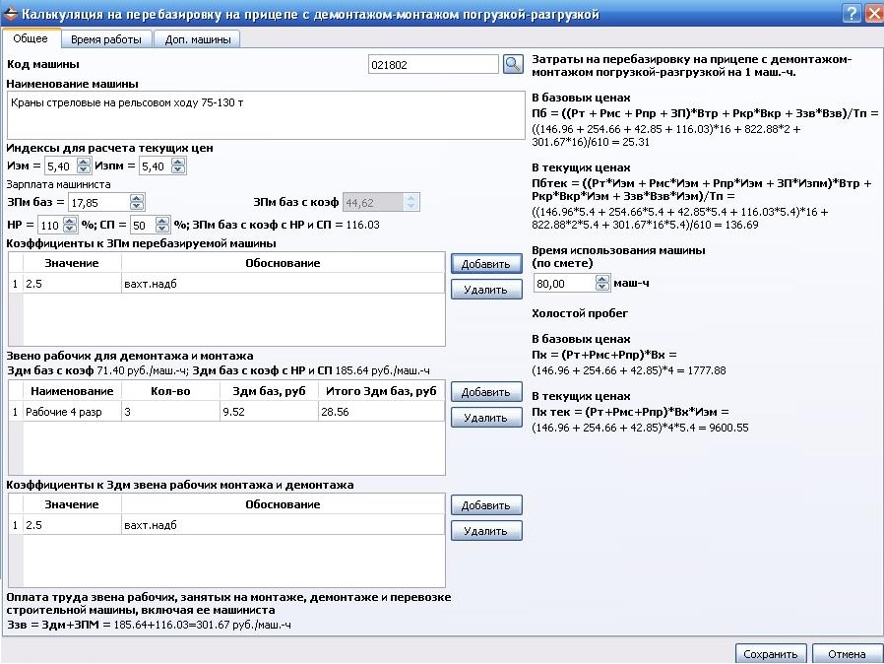Click Добавить for Здм coefficients table
884x664 pixels.
tap(486, 505)
